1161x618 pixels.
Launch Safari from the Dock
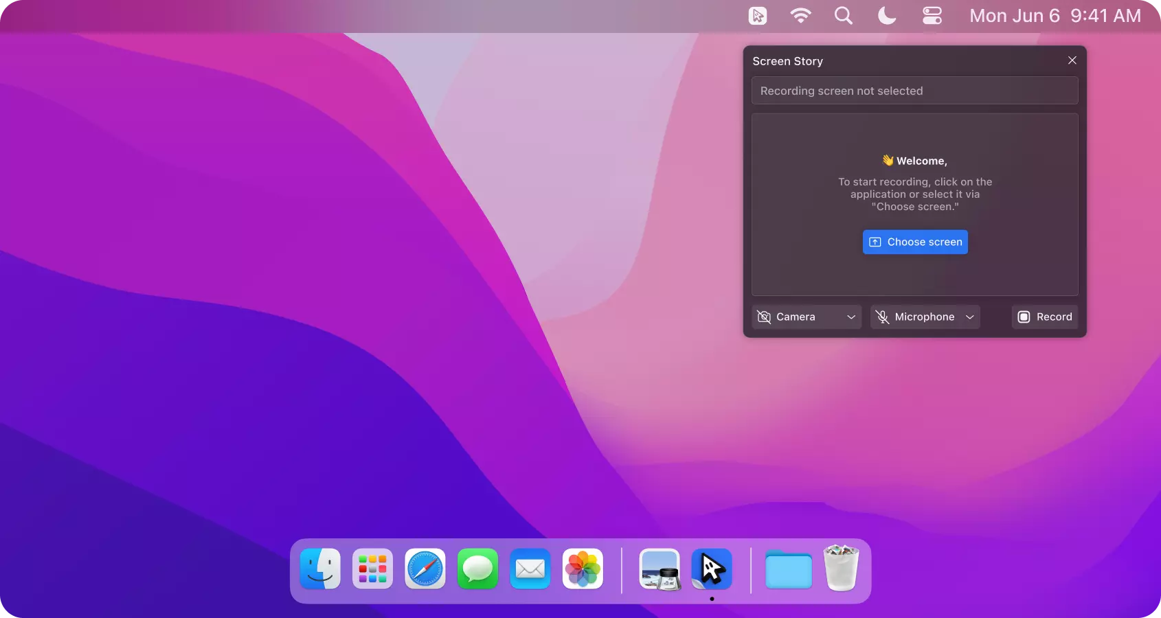pos(425,569)
